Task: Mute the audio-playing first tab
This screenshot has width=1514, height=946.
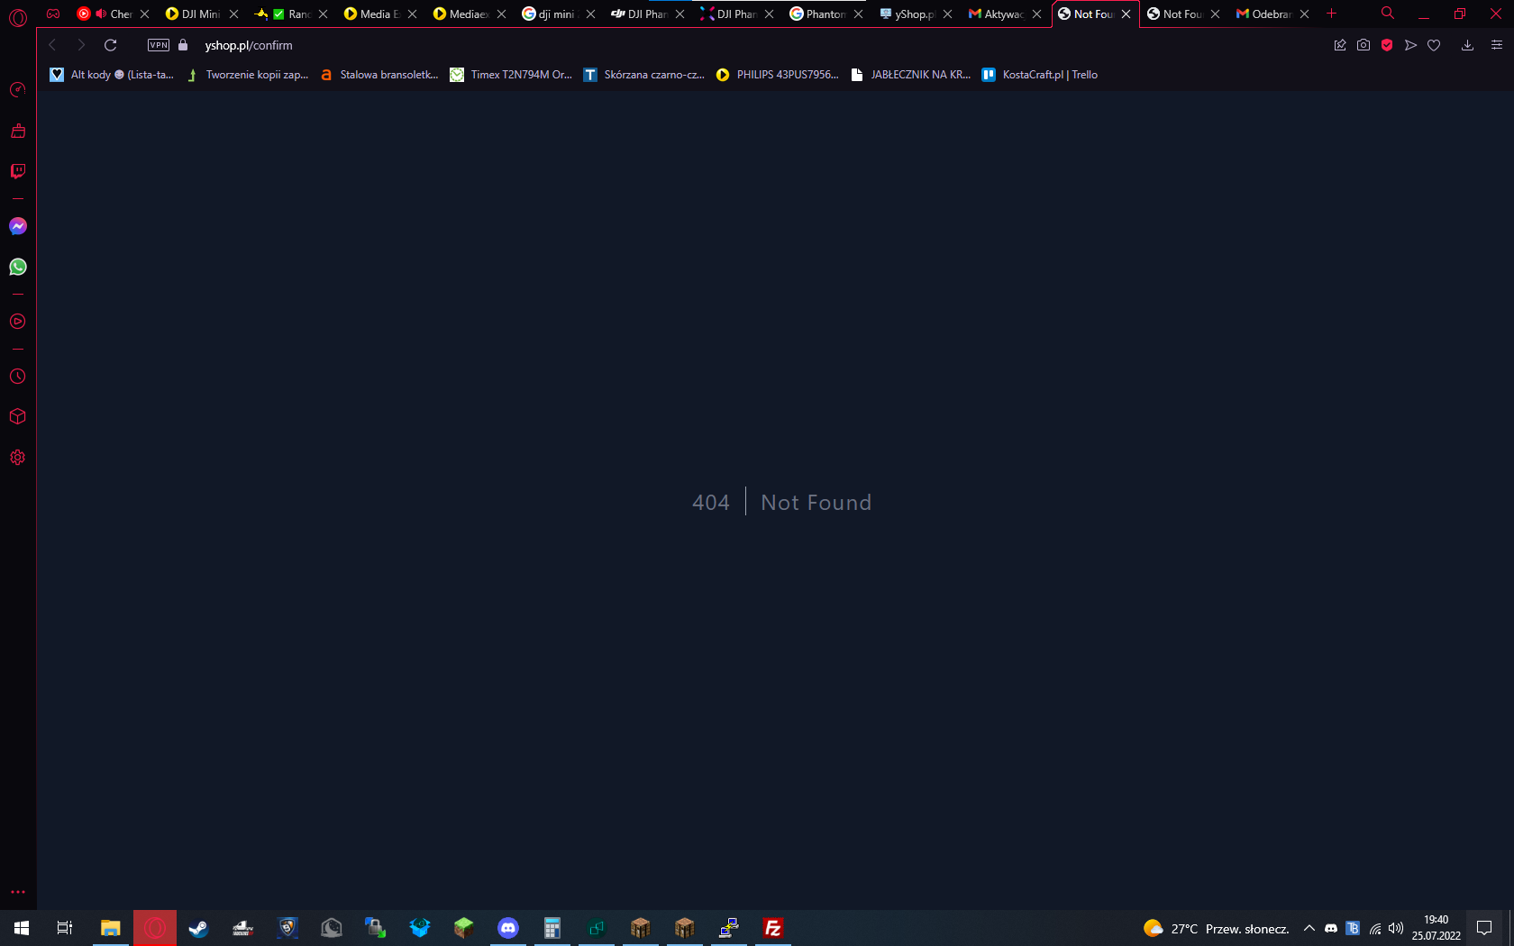Action: click(101, 14)
